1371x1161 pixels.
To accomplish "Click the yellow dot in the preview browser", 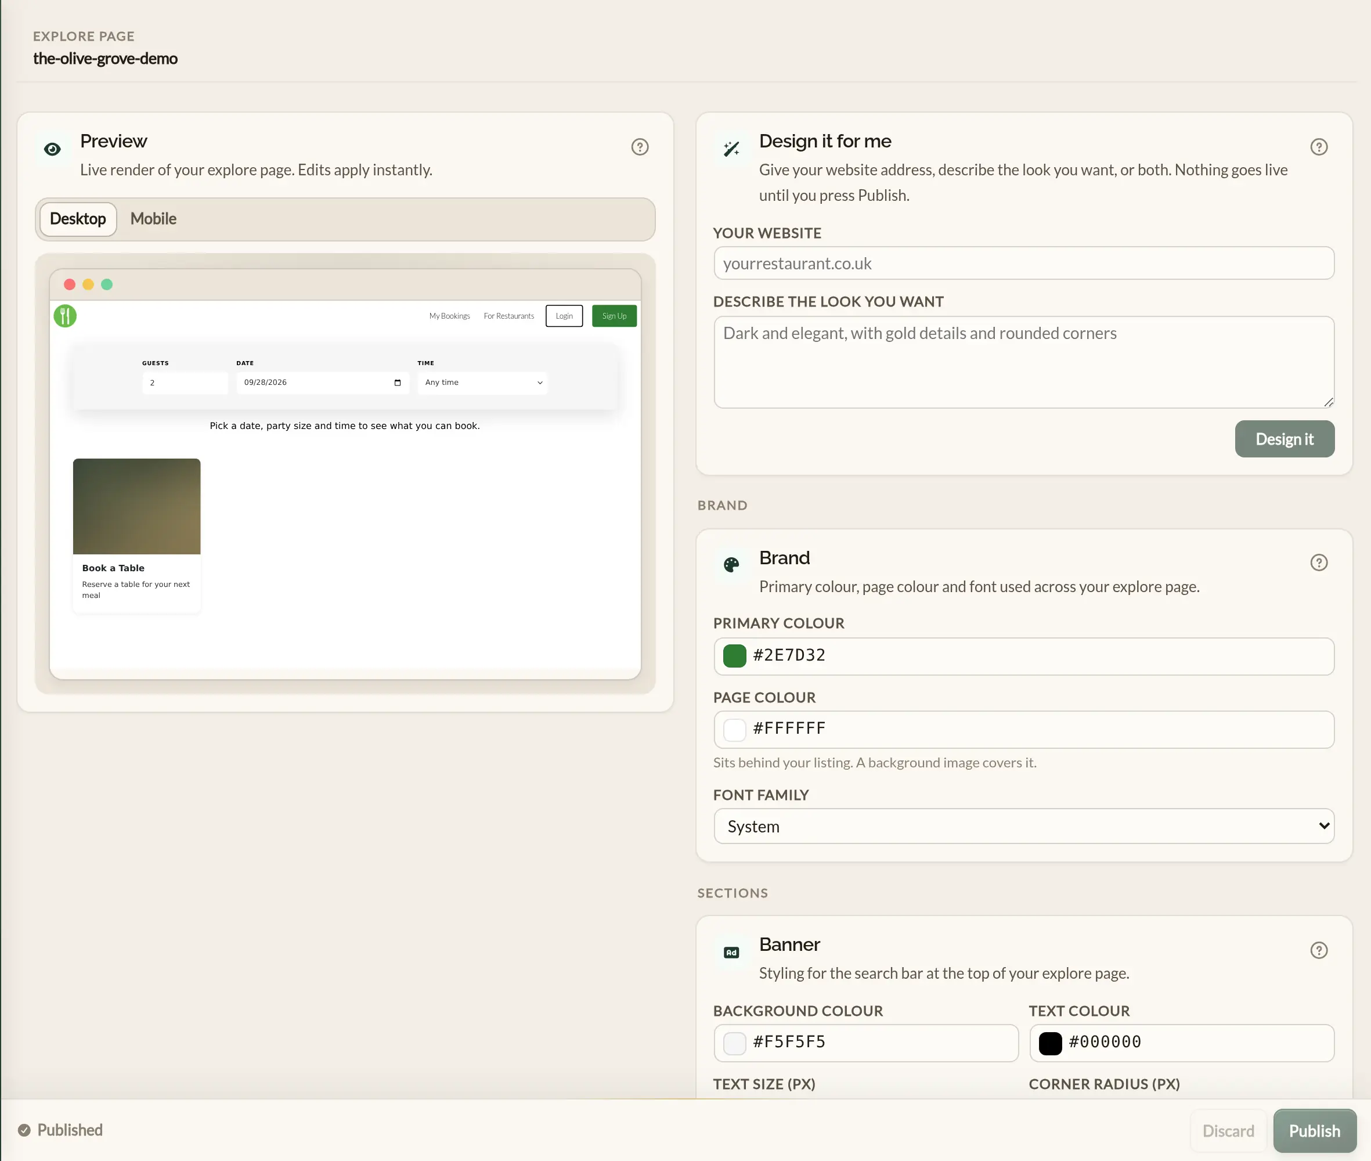I will [x=88, y=284].
